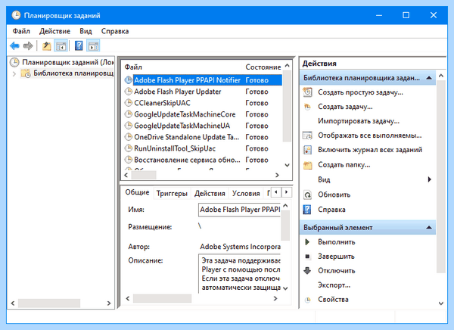The width and height of the screenshot is (454, 330).
Task: Select the CCleanerSkipUAC task row
Action: coord(203,103)
